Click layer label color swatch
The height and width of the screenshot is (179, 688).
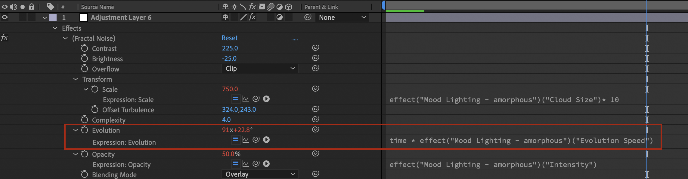click(x=53, y=17)
